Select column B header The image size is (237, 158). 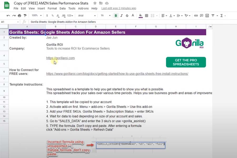[56, 27]
